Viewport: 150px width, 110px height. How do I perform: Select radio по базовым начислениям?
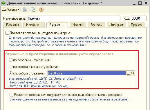10,60
